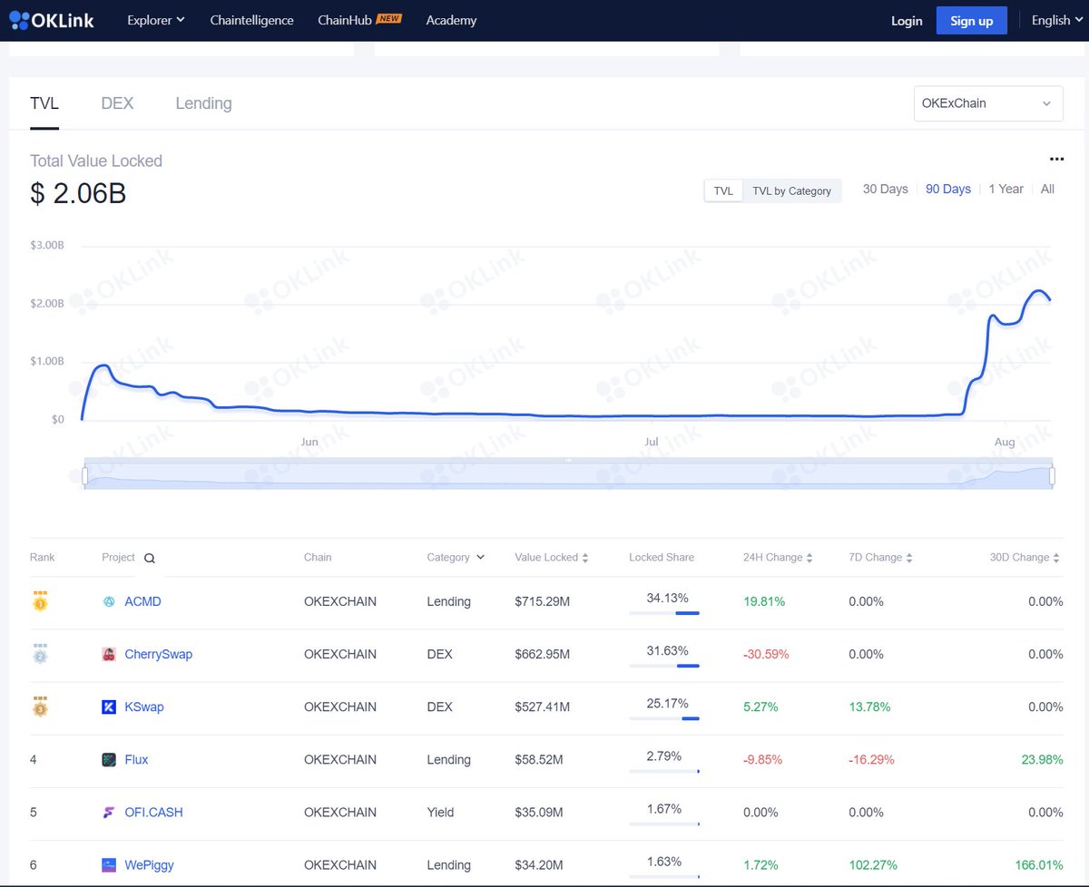This screenshot has height=887, width=1089.
Task: Open the WePiggy project link
Action: click(149, 864)
